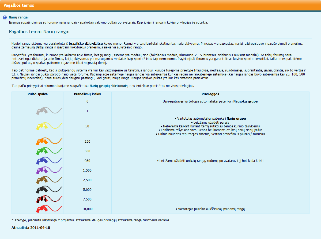
Task: Click the blue question mark help icon
Action: 5,17
